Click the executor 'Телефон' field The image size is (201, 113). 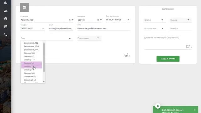[x=181, y=29]
